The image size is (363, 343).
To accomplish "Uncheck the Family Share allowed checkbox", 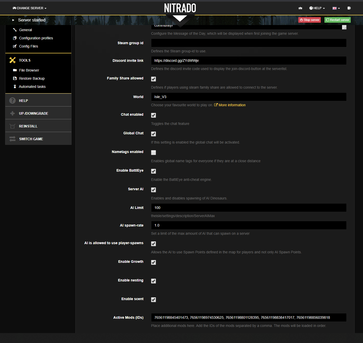I will [x=153, y=79].
